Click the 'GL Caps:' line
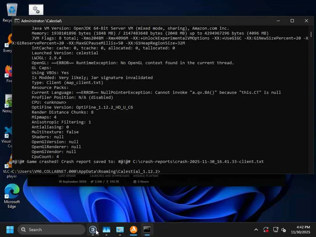The image size is (316, 237). (42, 68)
